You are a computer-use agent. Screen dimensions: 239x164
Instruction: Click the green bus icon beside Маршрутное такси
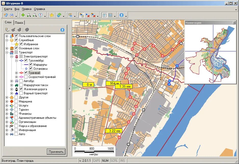pos(17,85)
